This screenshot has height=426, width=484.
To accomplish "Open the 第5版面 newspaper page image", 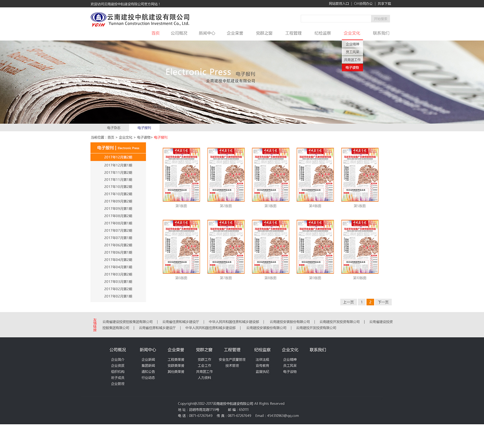I will pyautogui.click(x=360, y=175).
